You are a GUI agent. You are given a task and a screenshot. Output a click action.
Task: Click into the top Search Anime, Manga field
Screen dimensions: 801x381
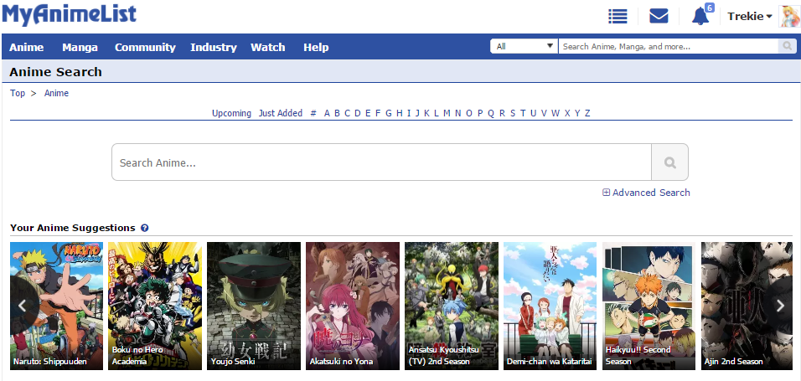[668, 47]
